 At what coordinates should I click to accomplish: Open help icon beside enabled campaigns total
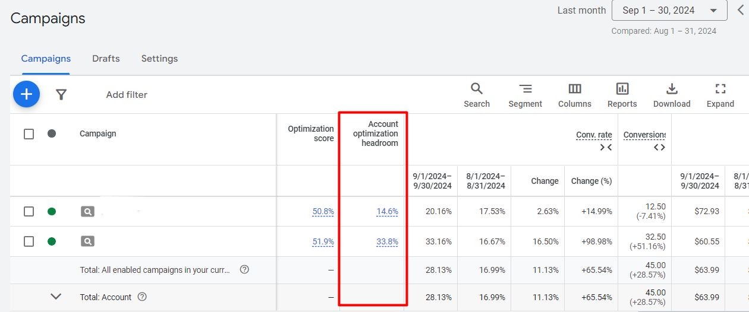(244, 269)
